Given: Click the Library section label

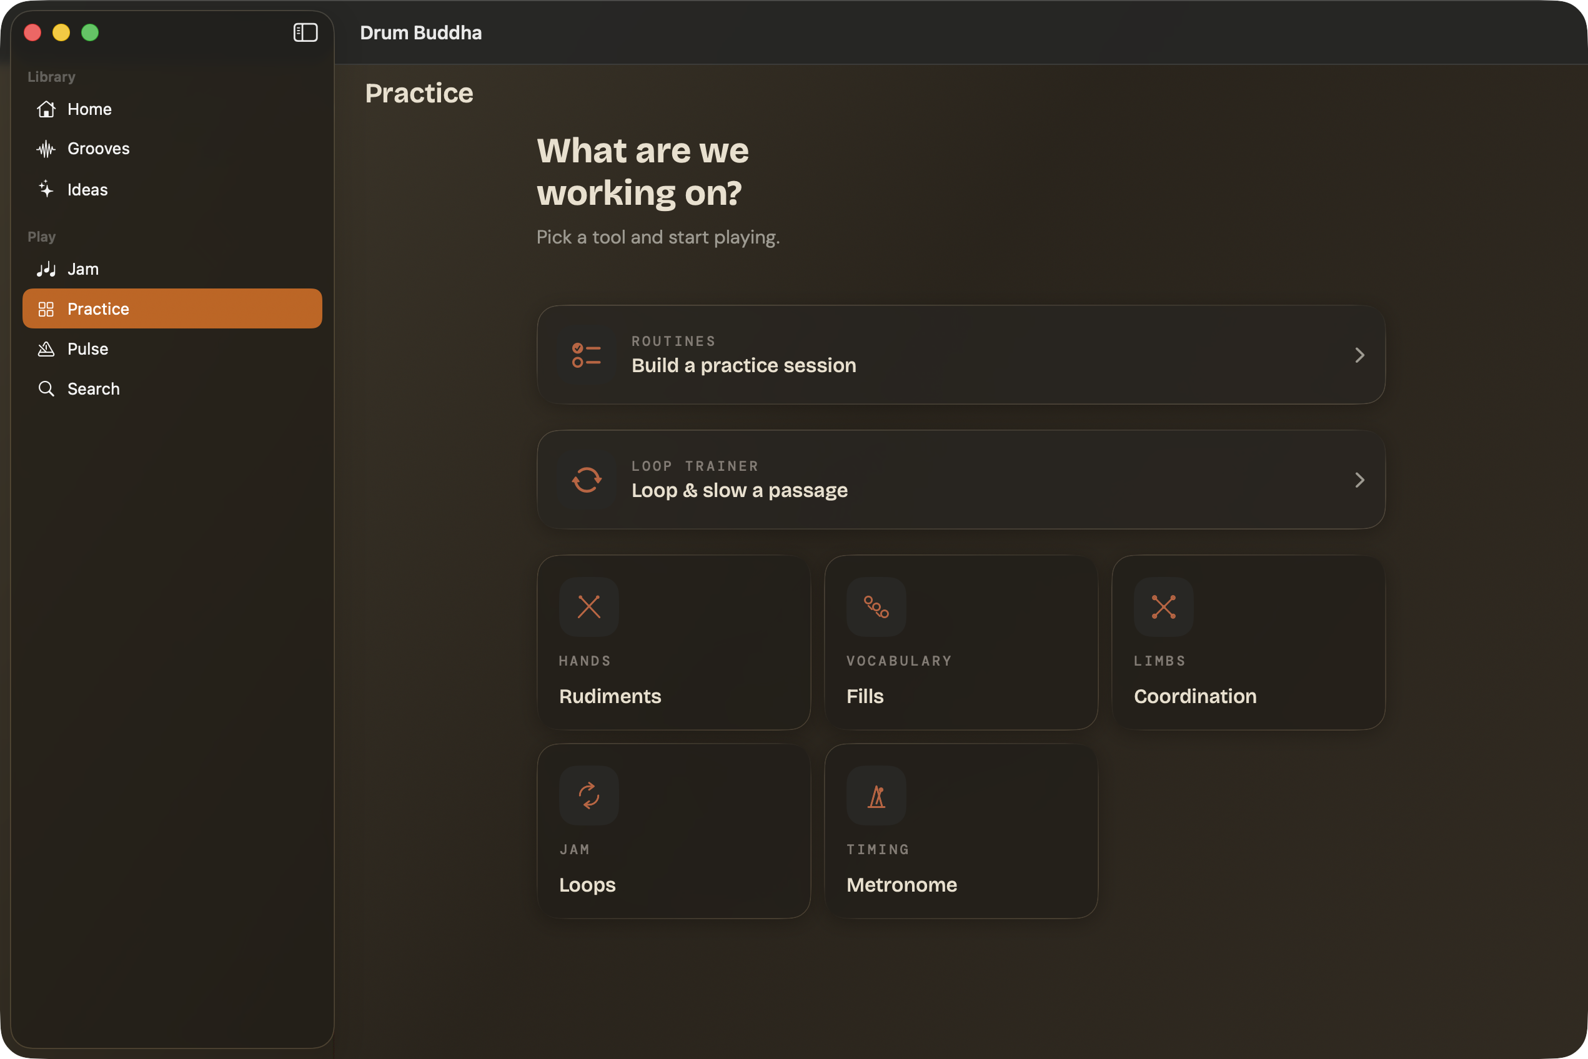Looking at the screenshot, I should [51, 76].
